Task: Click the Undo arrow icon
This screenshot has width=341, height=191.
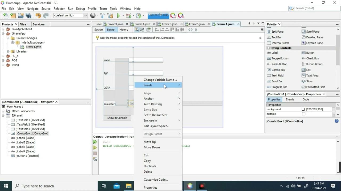Action: point(38,15)
